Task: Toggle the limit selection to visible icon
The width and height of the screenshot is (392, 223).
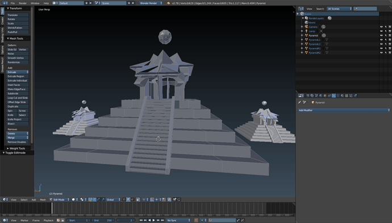Action: tap(137, 200)
